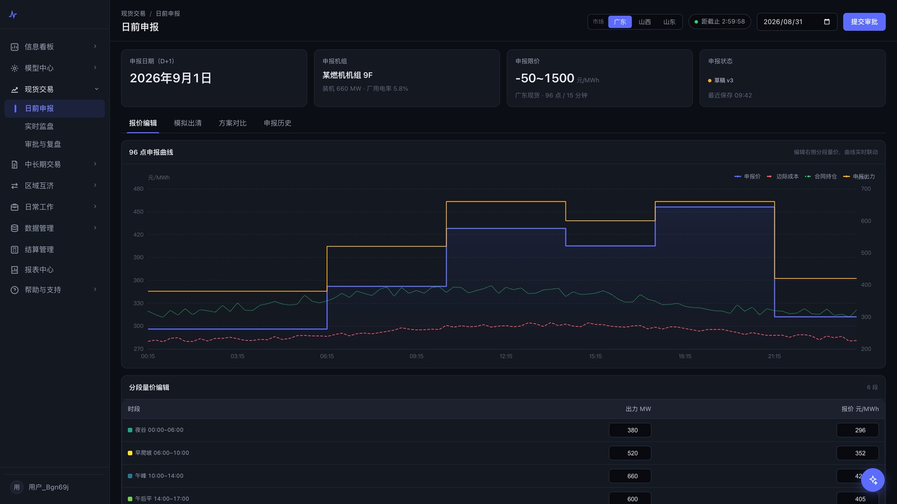This screenshot has width=897, height=504.
Task: Click the 区域互济 exchange arrows icon
Action: pyautogui.click(x=15, y=186)
